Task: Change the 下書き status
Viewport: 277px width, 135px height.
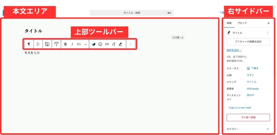Action: coord(253,68)
